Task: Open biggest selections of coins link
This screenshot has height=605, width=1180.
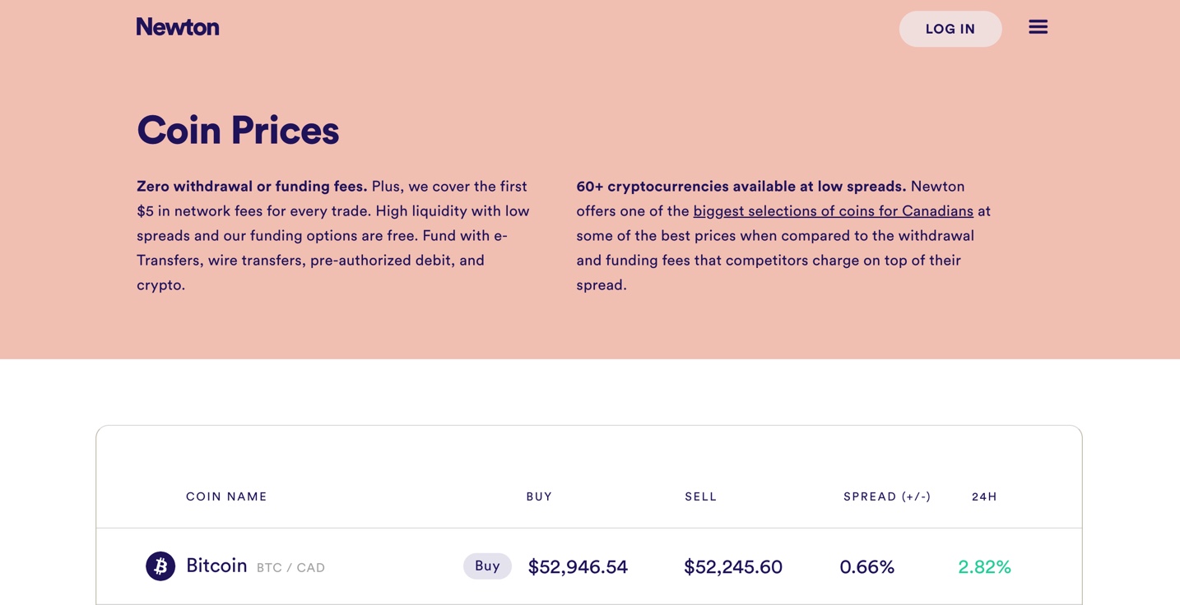Action: click(x=833, y=211)
